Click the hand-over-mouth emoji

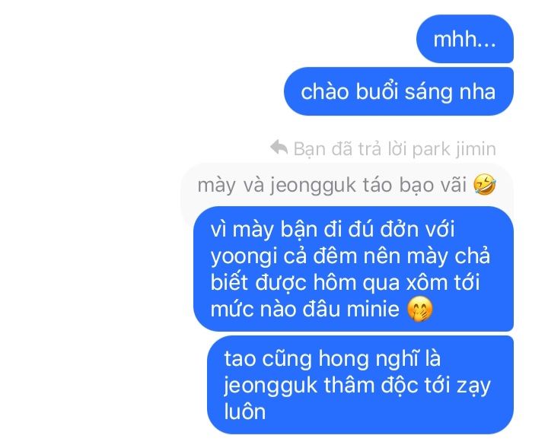tap(420, 309)
